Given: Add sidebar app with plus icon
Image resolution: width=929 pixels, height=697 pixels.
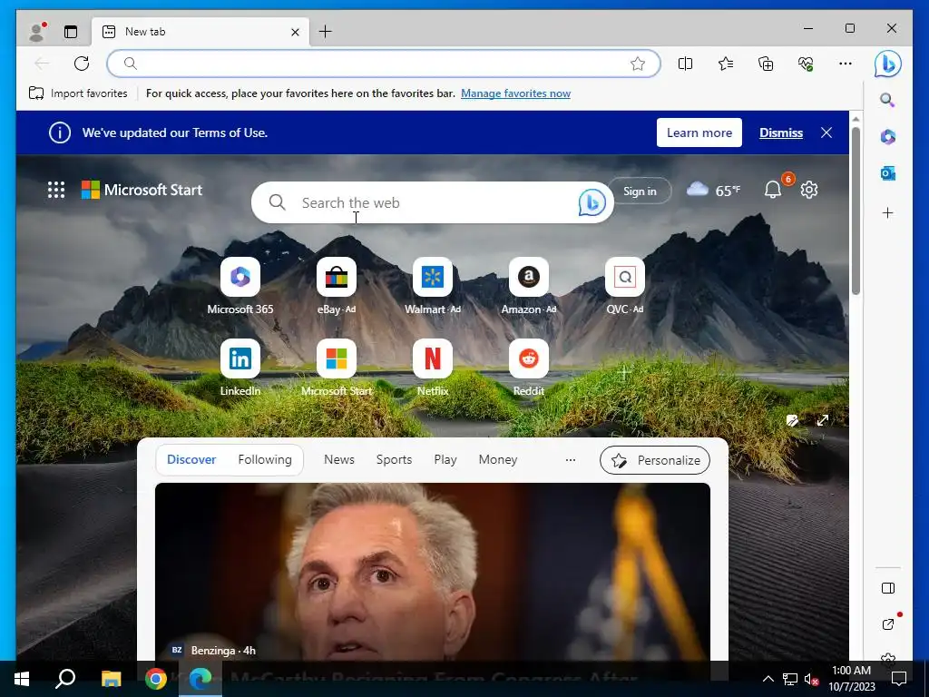Looking at the screenshot, I should coord(887,212).
